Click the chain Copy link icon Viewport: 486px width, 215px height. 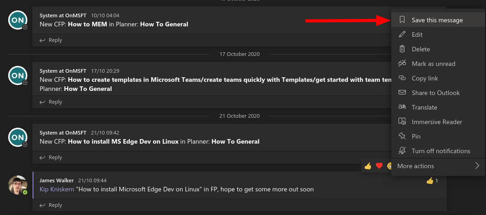click(x=402, y=78)
